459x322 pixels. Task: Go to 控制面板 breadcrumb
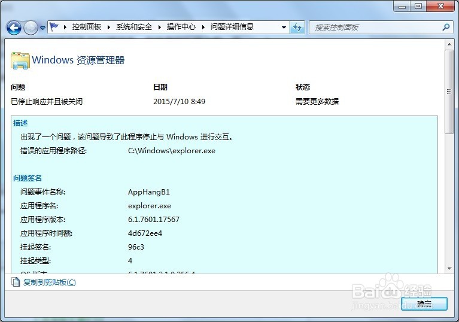[x=87, y=27]
